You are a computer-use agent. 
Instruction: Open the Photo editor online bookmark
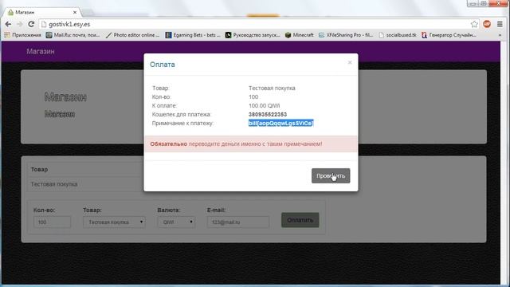tap(132, 35)
